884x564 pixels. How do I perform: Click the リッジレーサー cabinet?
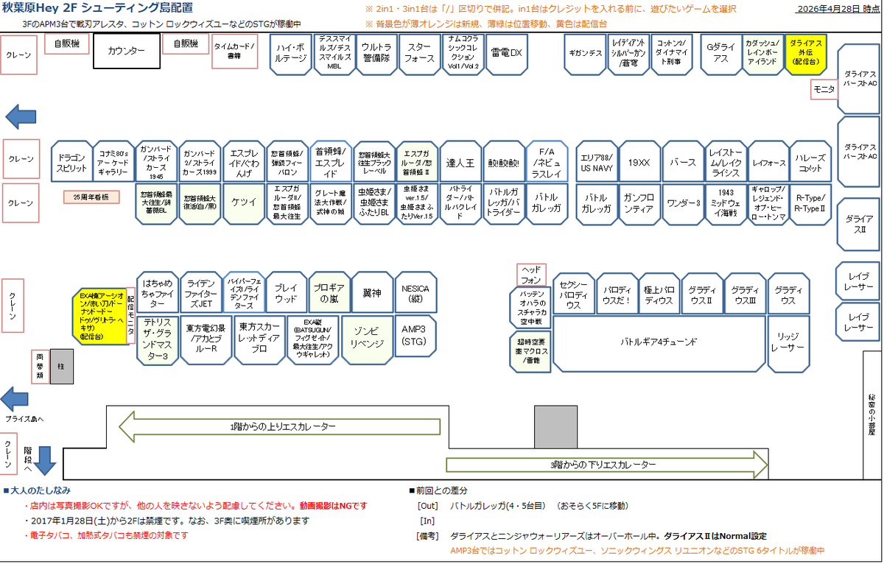[788, 343]
